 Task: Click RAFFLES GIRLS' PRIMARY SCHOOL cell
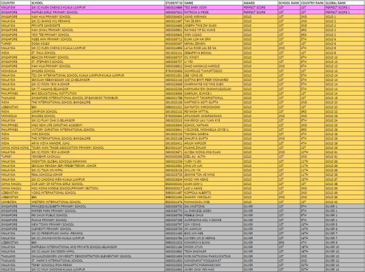[x=98, y=12]
